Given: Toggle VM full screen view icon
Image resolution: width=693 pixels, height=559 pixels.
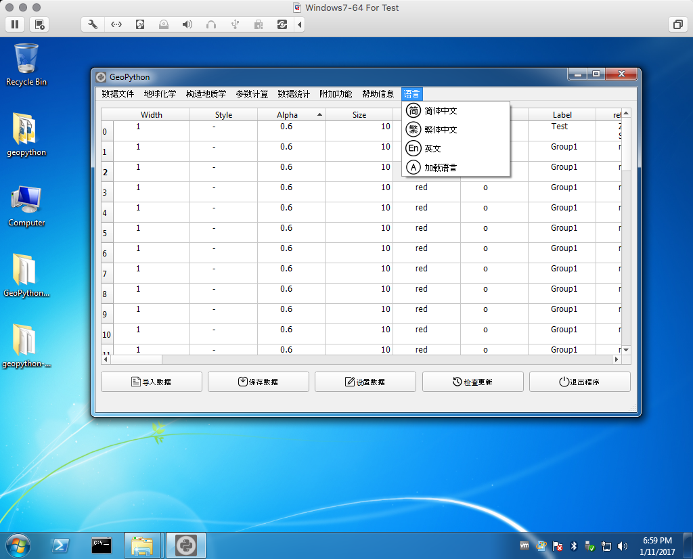Looking at the screenshot, I should (678, 24).
